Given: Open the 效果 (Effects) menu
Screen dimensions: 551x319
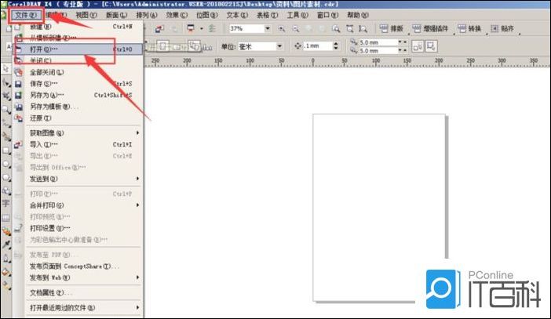Looking at the screenshot, I should pyautogui.click(x=177, y=15).
